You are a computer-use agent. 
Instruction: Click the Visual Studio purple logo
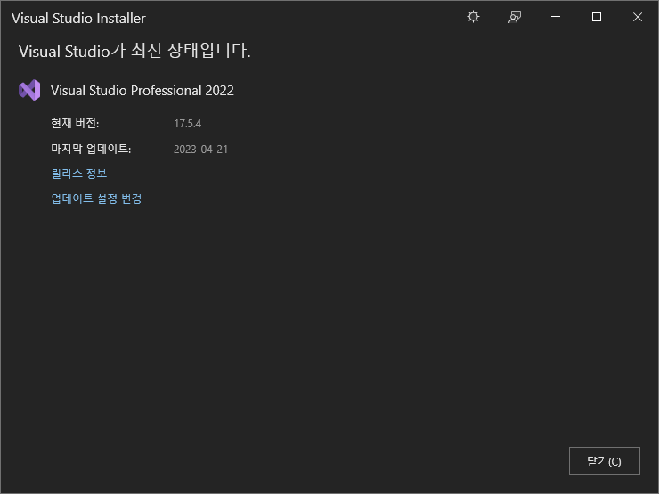pos(29,90)
